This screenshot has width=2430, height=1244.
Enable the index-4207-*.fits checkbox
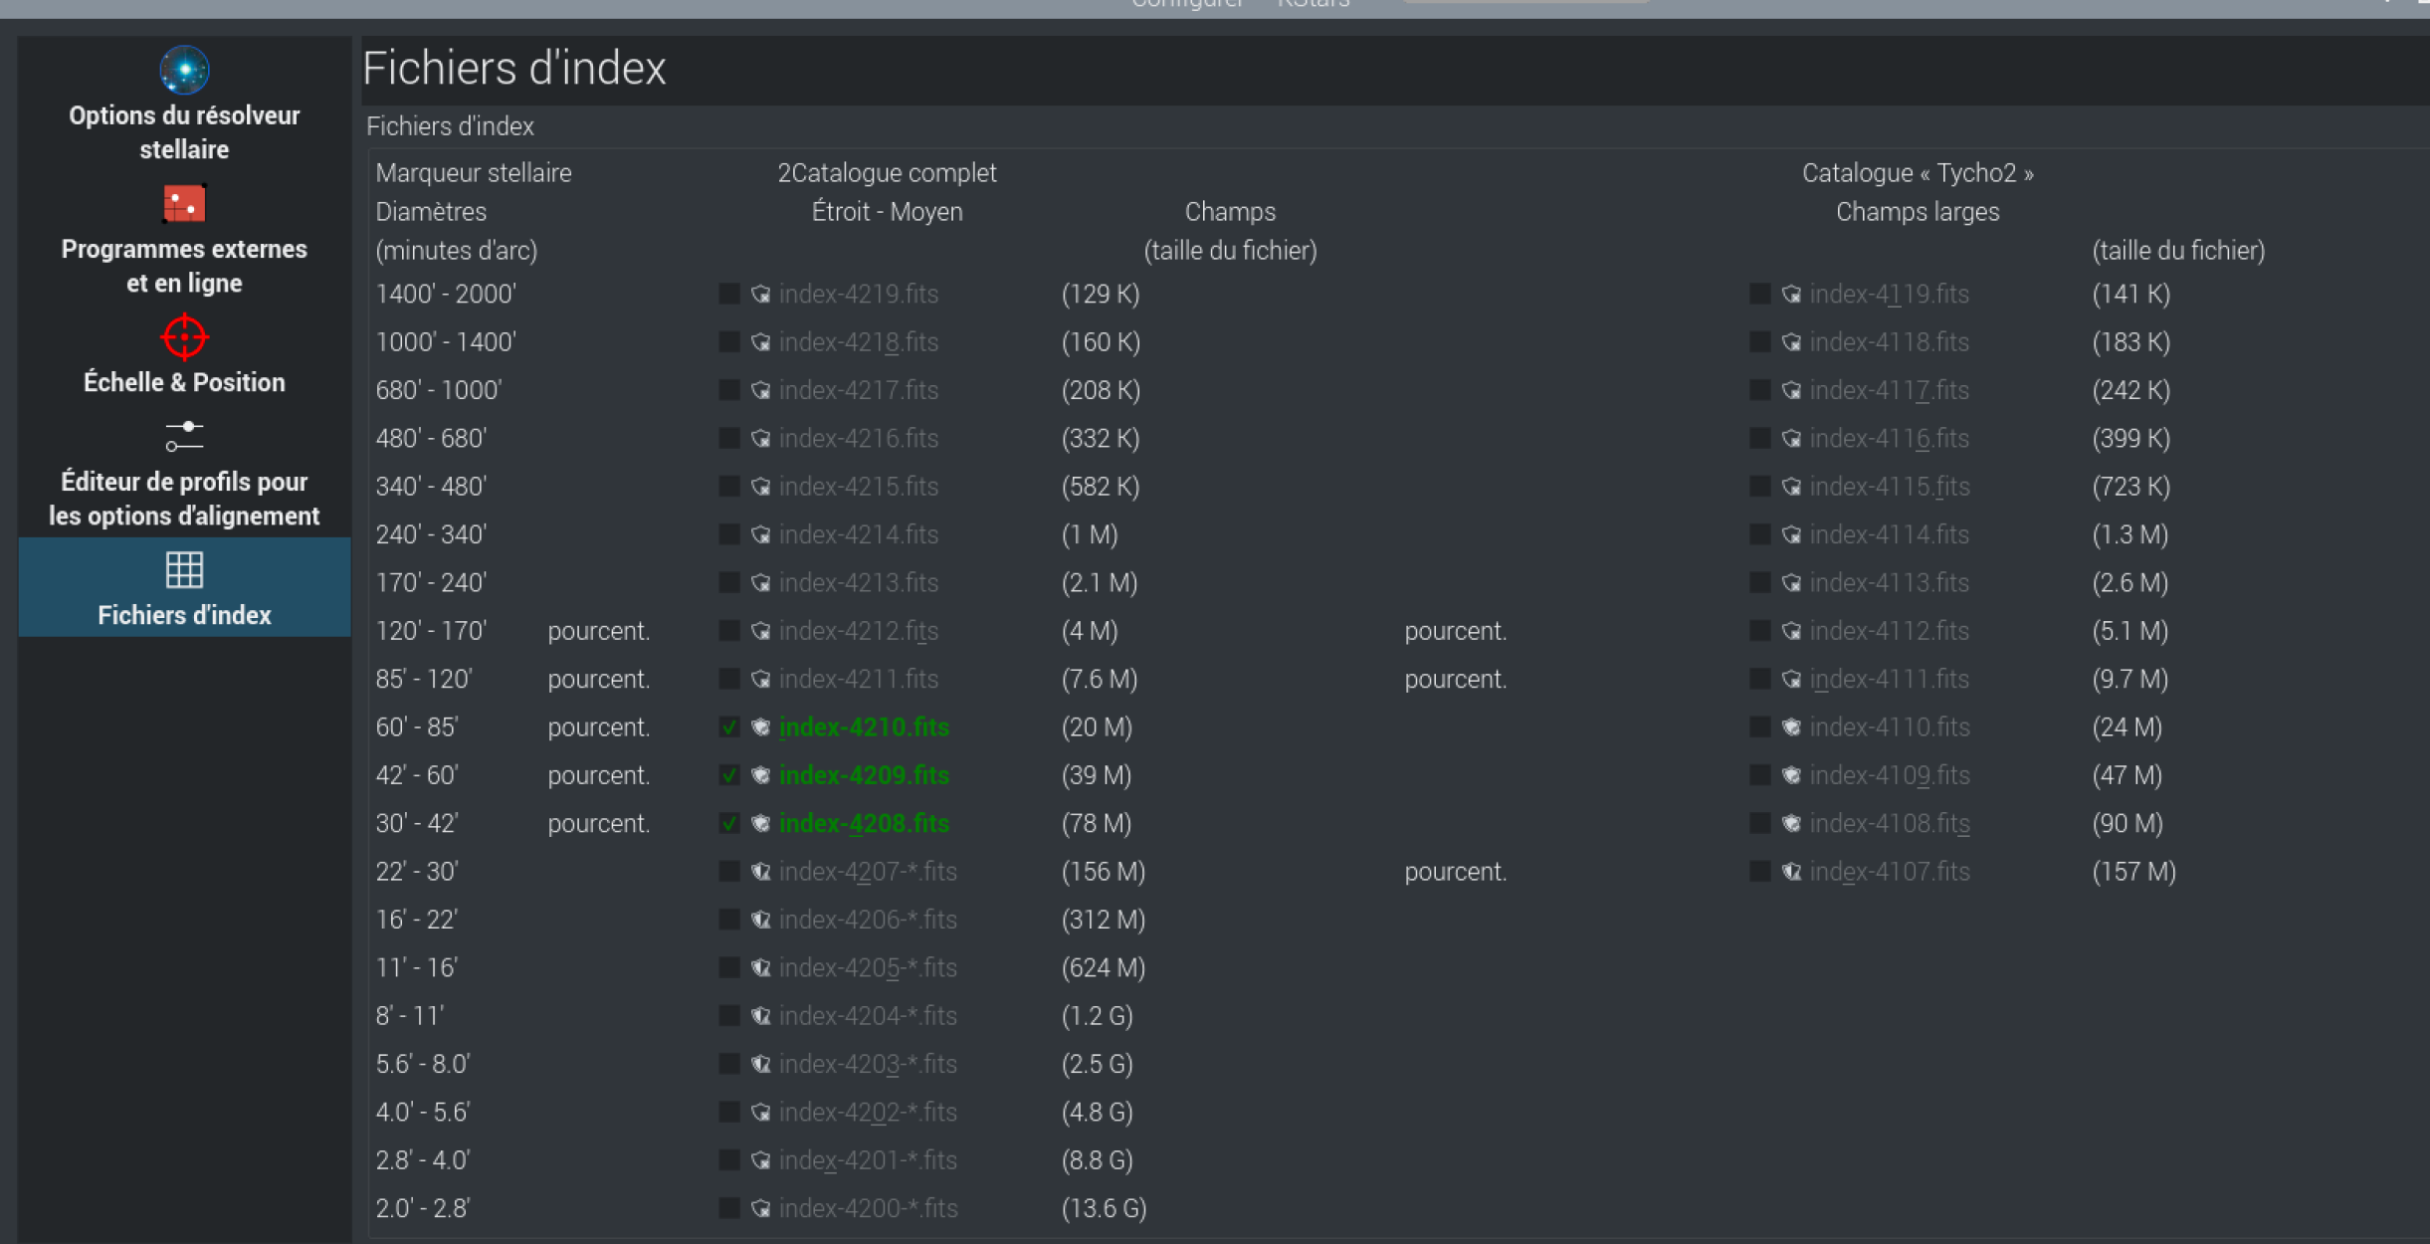[x=729, y=872]
